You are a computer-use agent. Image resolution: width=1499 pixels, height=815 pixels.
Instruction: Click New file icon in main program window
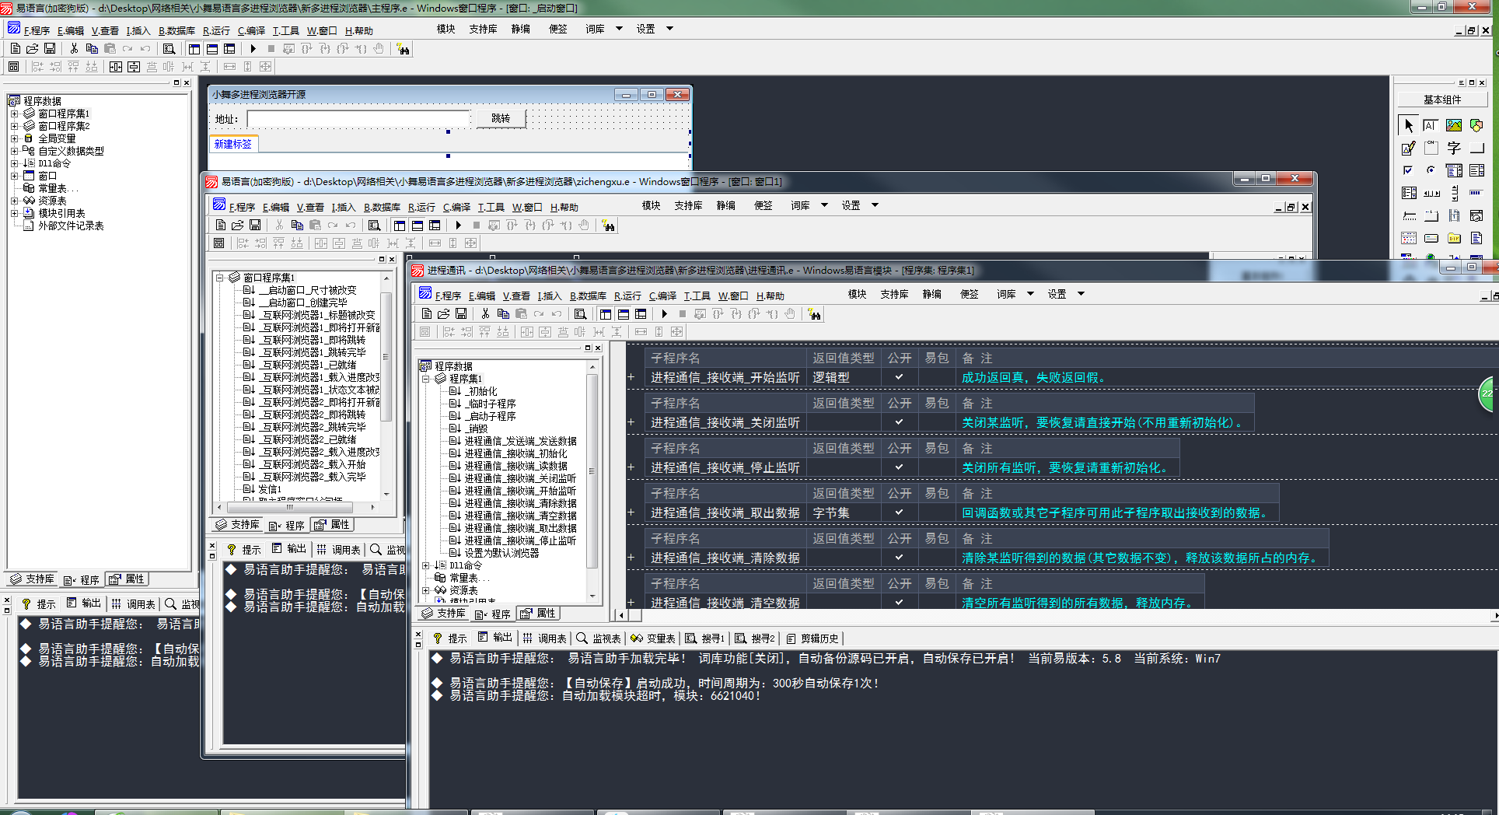click(x=15, y=49)
